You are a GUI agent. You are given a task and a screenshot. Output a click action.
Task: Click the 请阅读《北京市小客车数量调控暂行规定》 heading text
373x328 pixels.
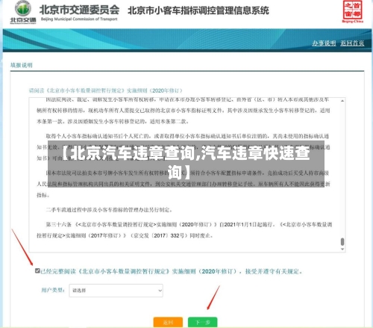(106, 90)
